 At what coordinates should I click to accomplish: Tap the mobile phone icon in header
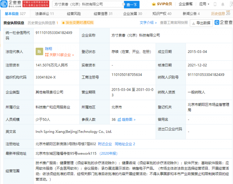(x=215, y=4)
